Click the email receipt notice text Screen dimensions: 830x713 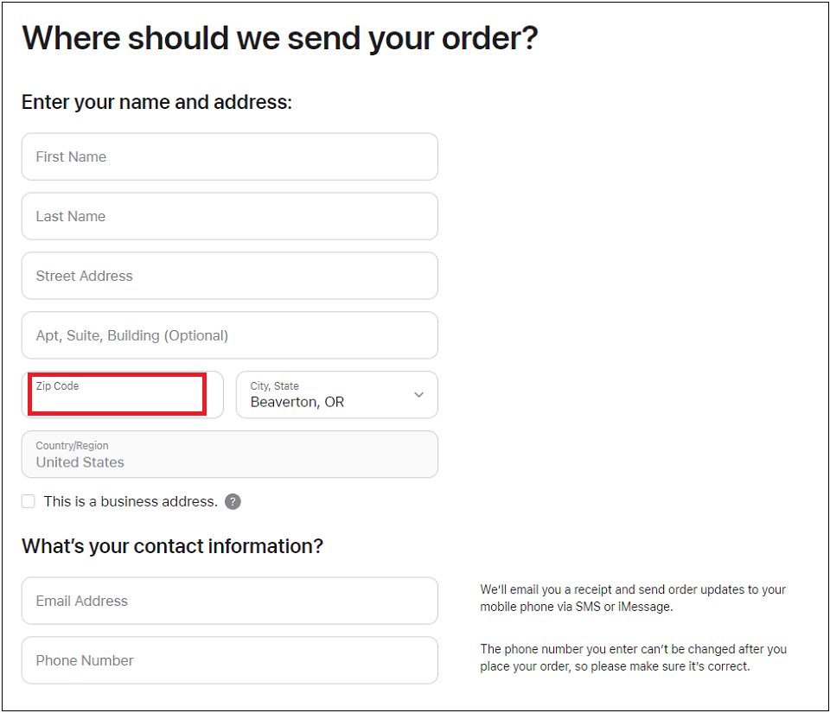pos(632,598)
